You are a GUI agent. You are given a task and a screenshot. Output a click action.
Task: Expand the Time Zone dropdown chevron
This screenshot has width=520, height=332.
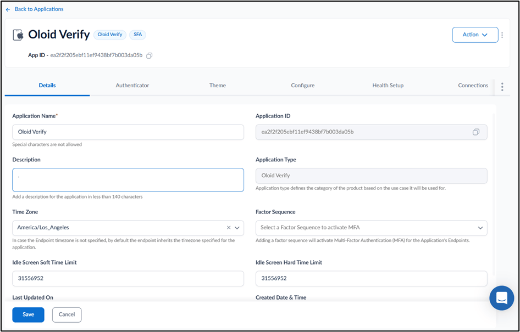coord(237,228)
